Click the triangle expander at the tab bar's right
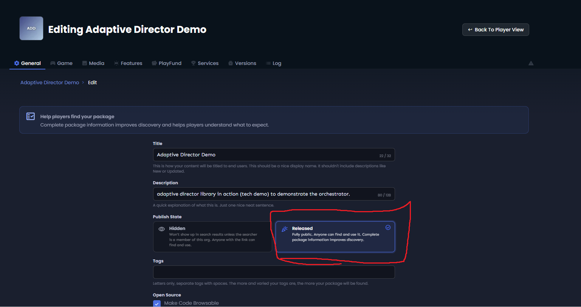The height and width of the screenshot is (307, 581). click(531, 63)
